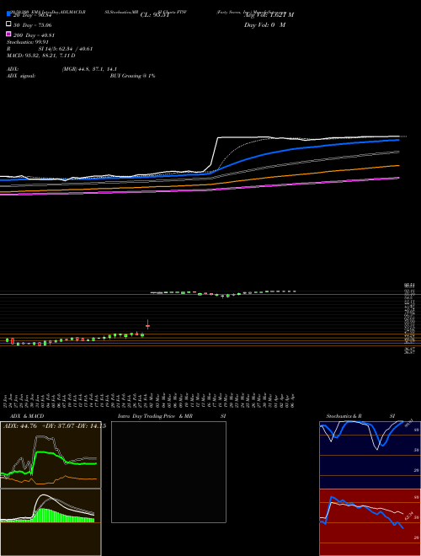
Task: Open the ADX & MACD panel title
Action: (27, 416)
